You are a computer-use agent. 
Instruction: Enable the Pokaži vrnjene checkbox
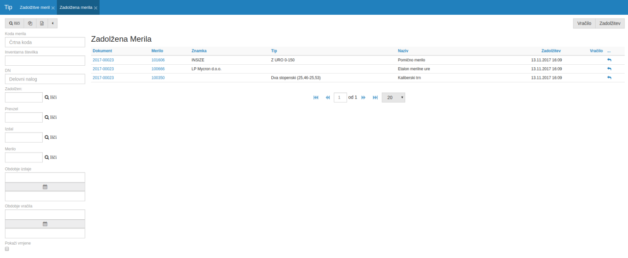point(7,249)
